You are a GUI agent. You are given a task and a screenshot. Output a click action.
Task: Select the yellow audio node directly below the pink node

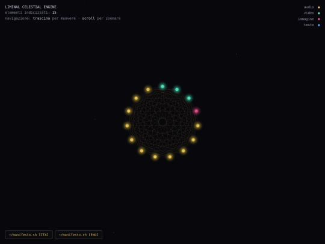point(198,125)
